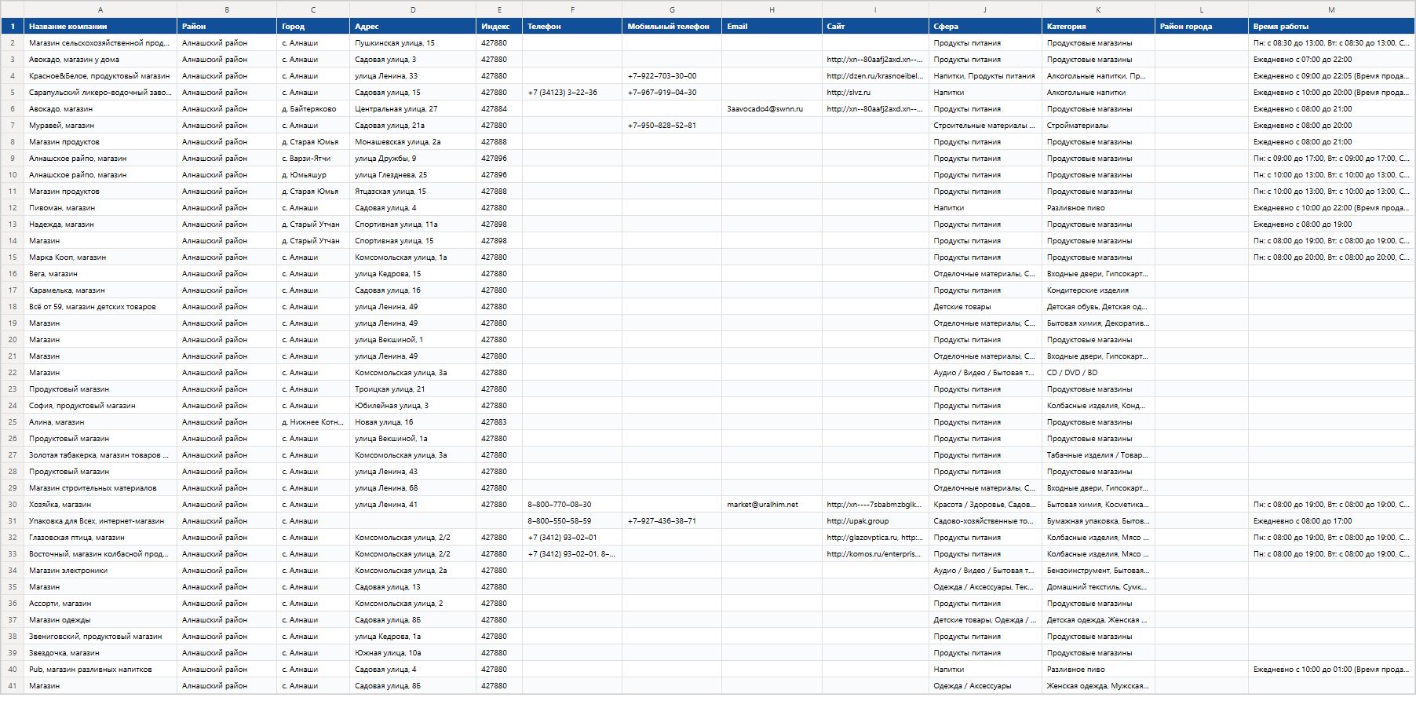Select the 'Вега, магазин' cell
This screenshot has width=1416, height=708.
(x=100, y=274)
